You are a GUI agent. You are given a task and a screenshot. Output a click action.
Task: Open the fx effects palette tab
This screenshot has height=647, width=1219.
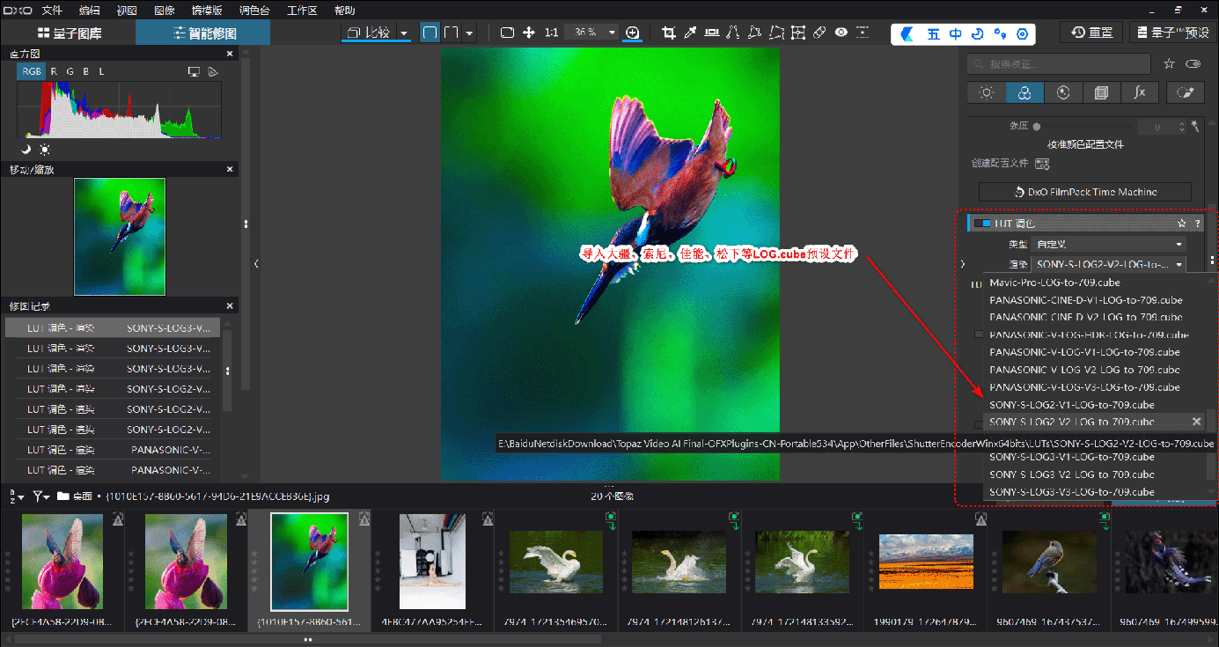[x=1140, y=92]
